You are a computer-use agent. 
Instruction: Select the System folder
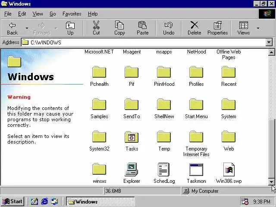229,108
